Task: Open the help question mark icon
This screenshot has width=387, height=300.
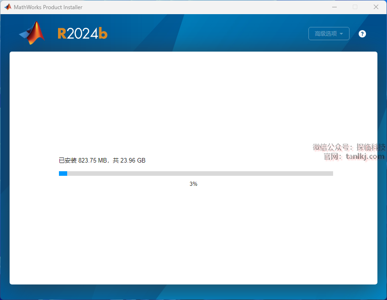Action: pos(362,34)
